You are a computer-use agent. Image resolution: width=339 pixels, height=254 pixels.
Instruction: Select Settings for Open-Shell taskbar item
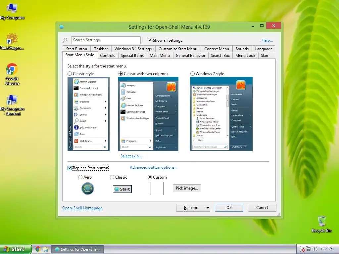(77, 249)
